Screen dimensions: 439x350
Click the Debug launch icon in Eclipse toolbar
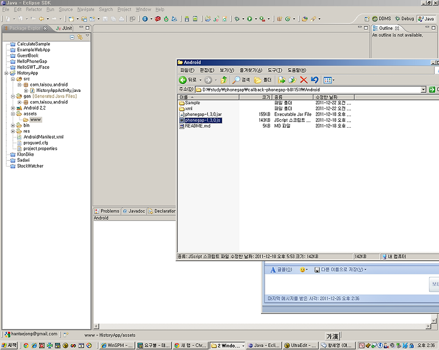pos(237,19)
